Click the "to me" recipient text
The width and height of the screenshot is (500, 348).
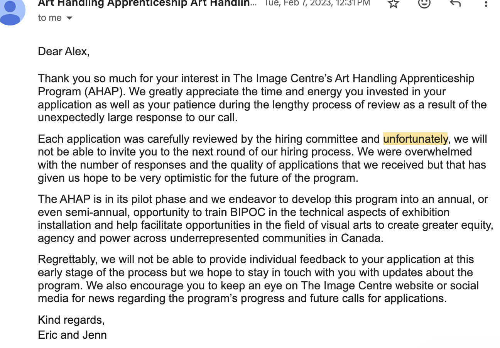click(x=49, y=18)
